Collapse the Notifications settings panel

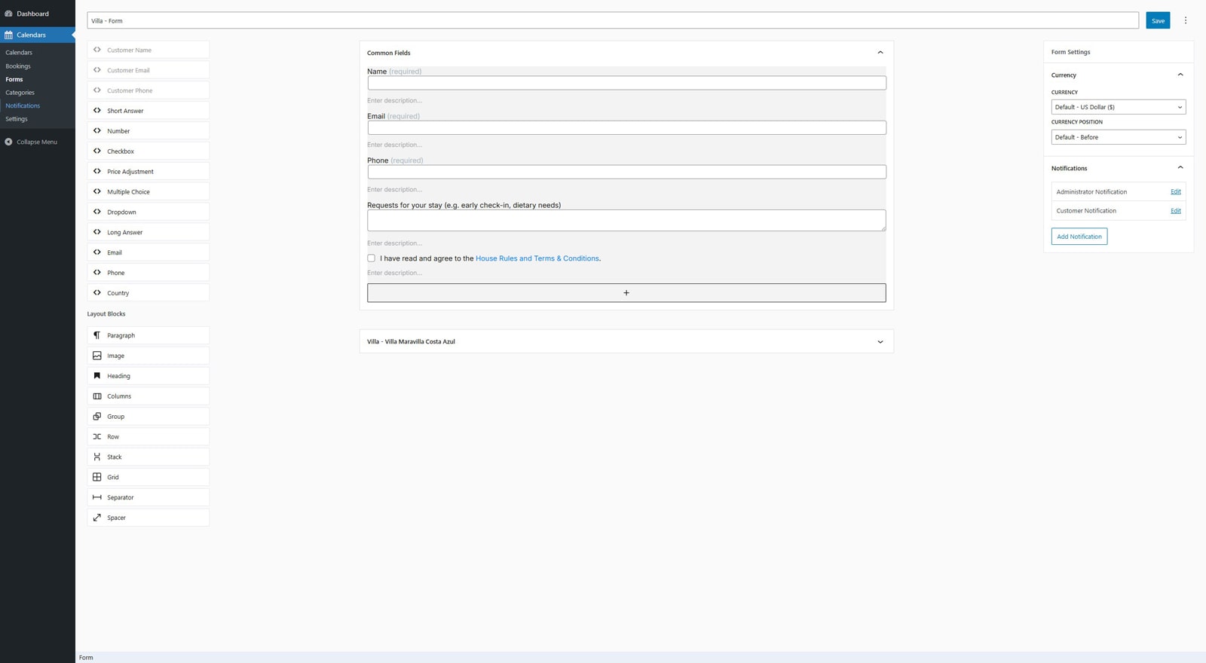1180,168
